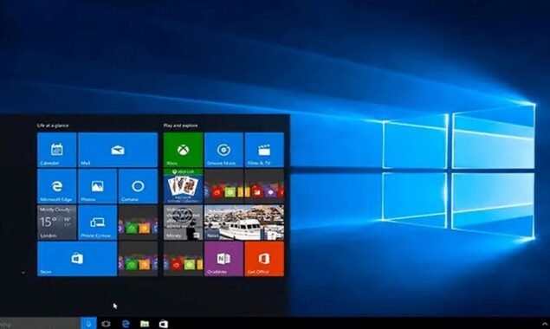Expand the system tray hidden icons chevron
Viewport: 550px width, 329px height.
545,324
